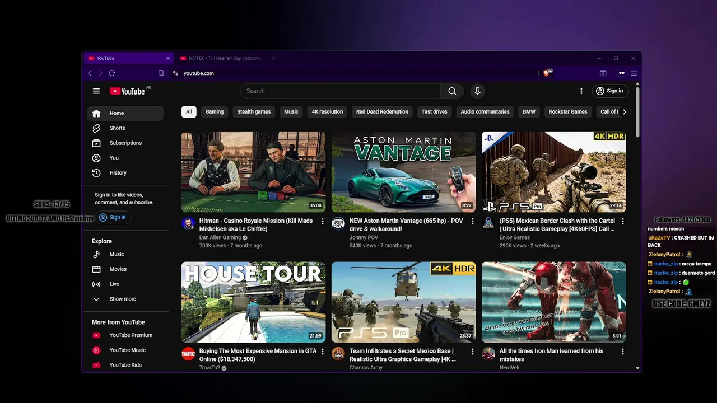The width and height of the screenshot is (717, 403).
Task: Open Enjoy Games channel name link
Action: pyautogui.click(x=515, y=237)
